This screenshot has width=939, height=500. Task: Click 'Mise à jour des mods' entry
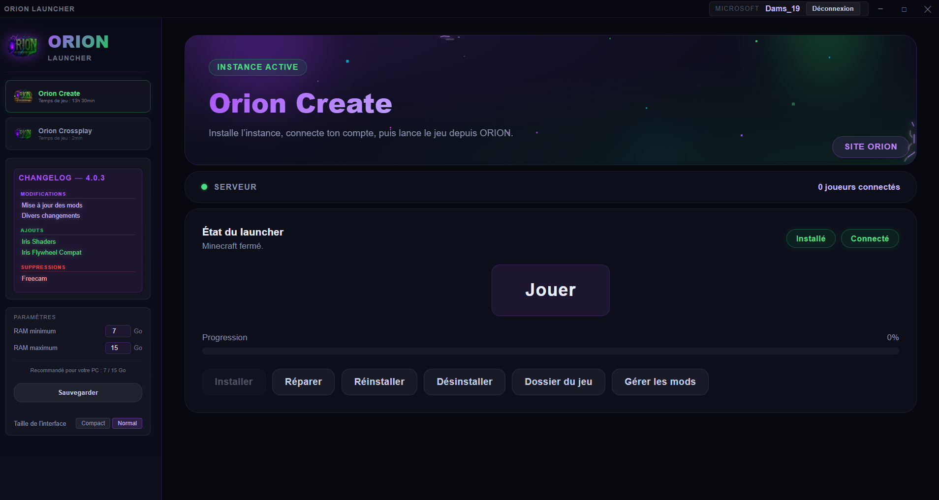coord(52,206)
